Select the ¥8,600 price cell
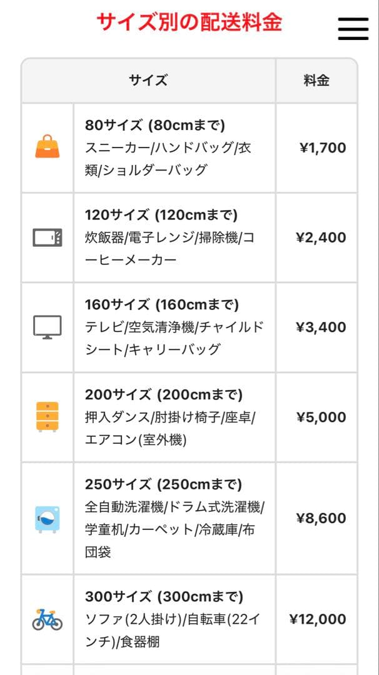379x675 pixels. pos(318,517)
